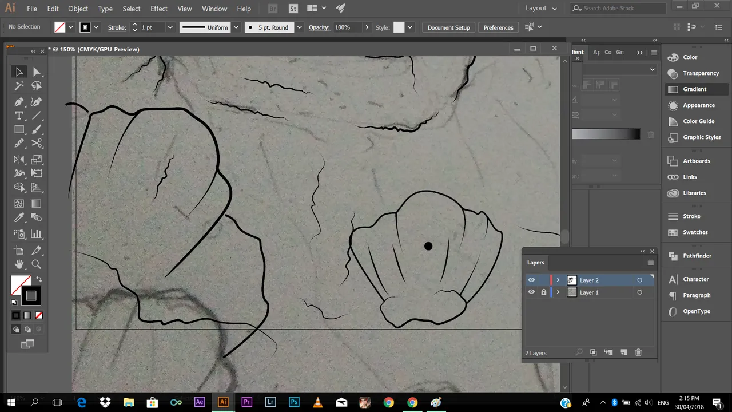This screenshot has width=732, height=412.
Task: Create new layer in Layers panel
Action: [x=623, y=352]
